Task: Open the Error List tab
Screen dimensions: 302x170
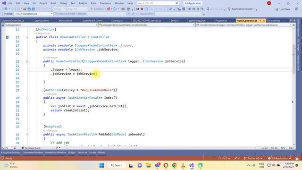Action: point(82,153)
